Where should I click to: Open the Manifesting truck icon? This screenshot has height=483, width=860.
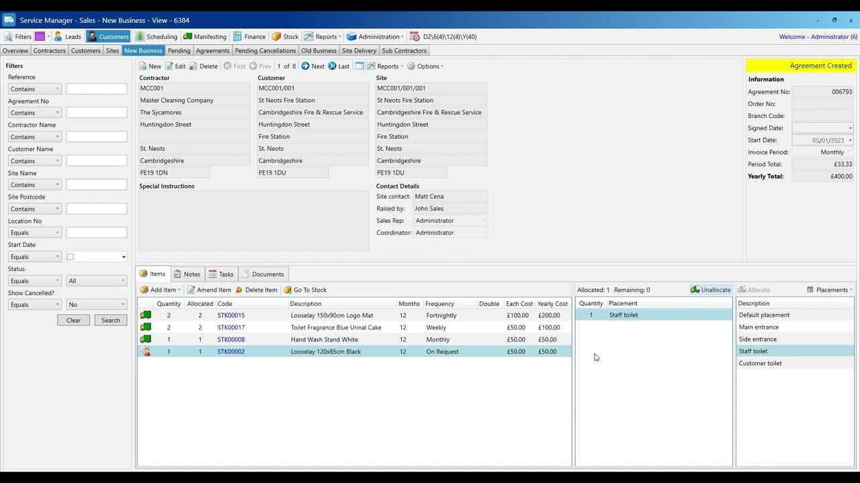(187, 37)
